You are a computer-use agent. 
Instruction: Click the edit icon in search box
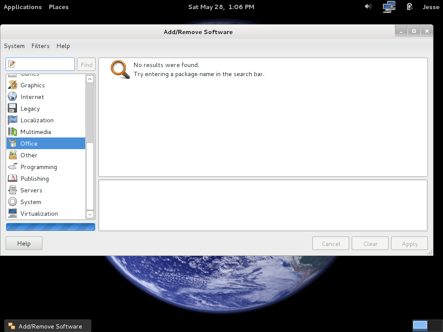(x=12, y=64)
